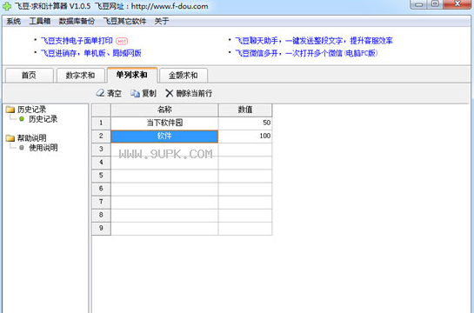This screenshot has width=474, height=313.
Task: Click the 复制 copy icon
Action: [x=135, y=93]
